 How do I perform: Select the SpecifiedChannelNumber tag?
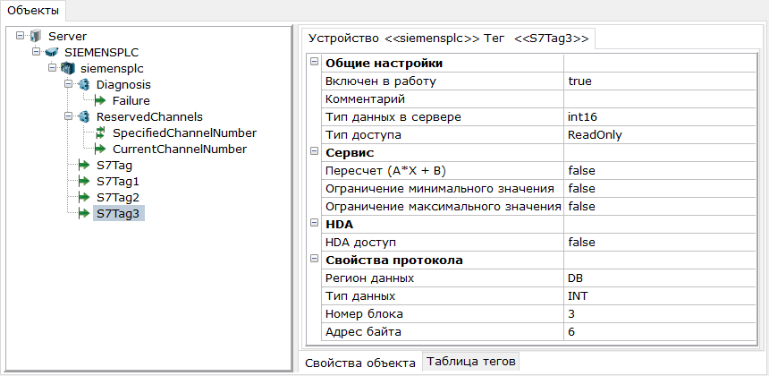(184, 132)
